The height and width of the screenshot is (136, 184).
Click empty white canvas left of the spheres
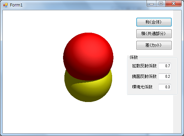[x=32, y=70]
